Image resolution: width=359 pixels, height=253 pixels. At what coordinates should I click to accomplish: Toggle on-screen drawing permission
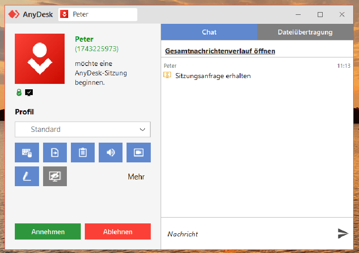(27, 176)
